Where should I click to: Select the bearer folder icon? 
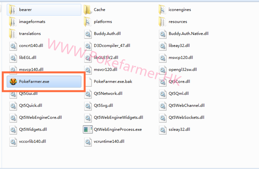13,10
